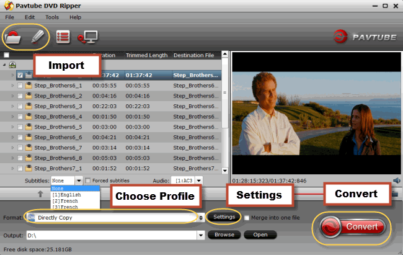This screenshot has height=255, width=403.
Task: Click the red Convert button
Action: [352, 226]
